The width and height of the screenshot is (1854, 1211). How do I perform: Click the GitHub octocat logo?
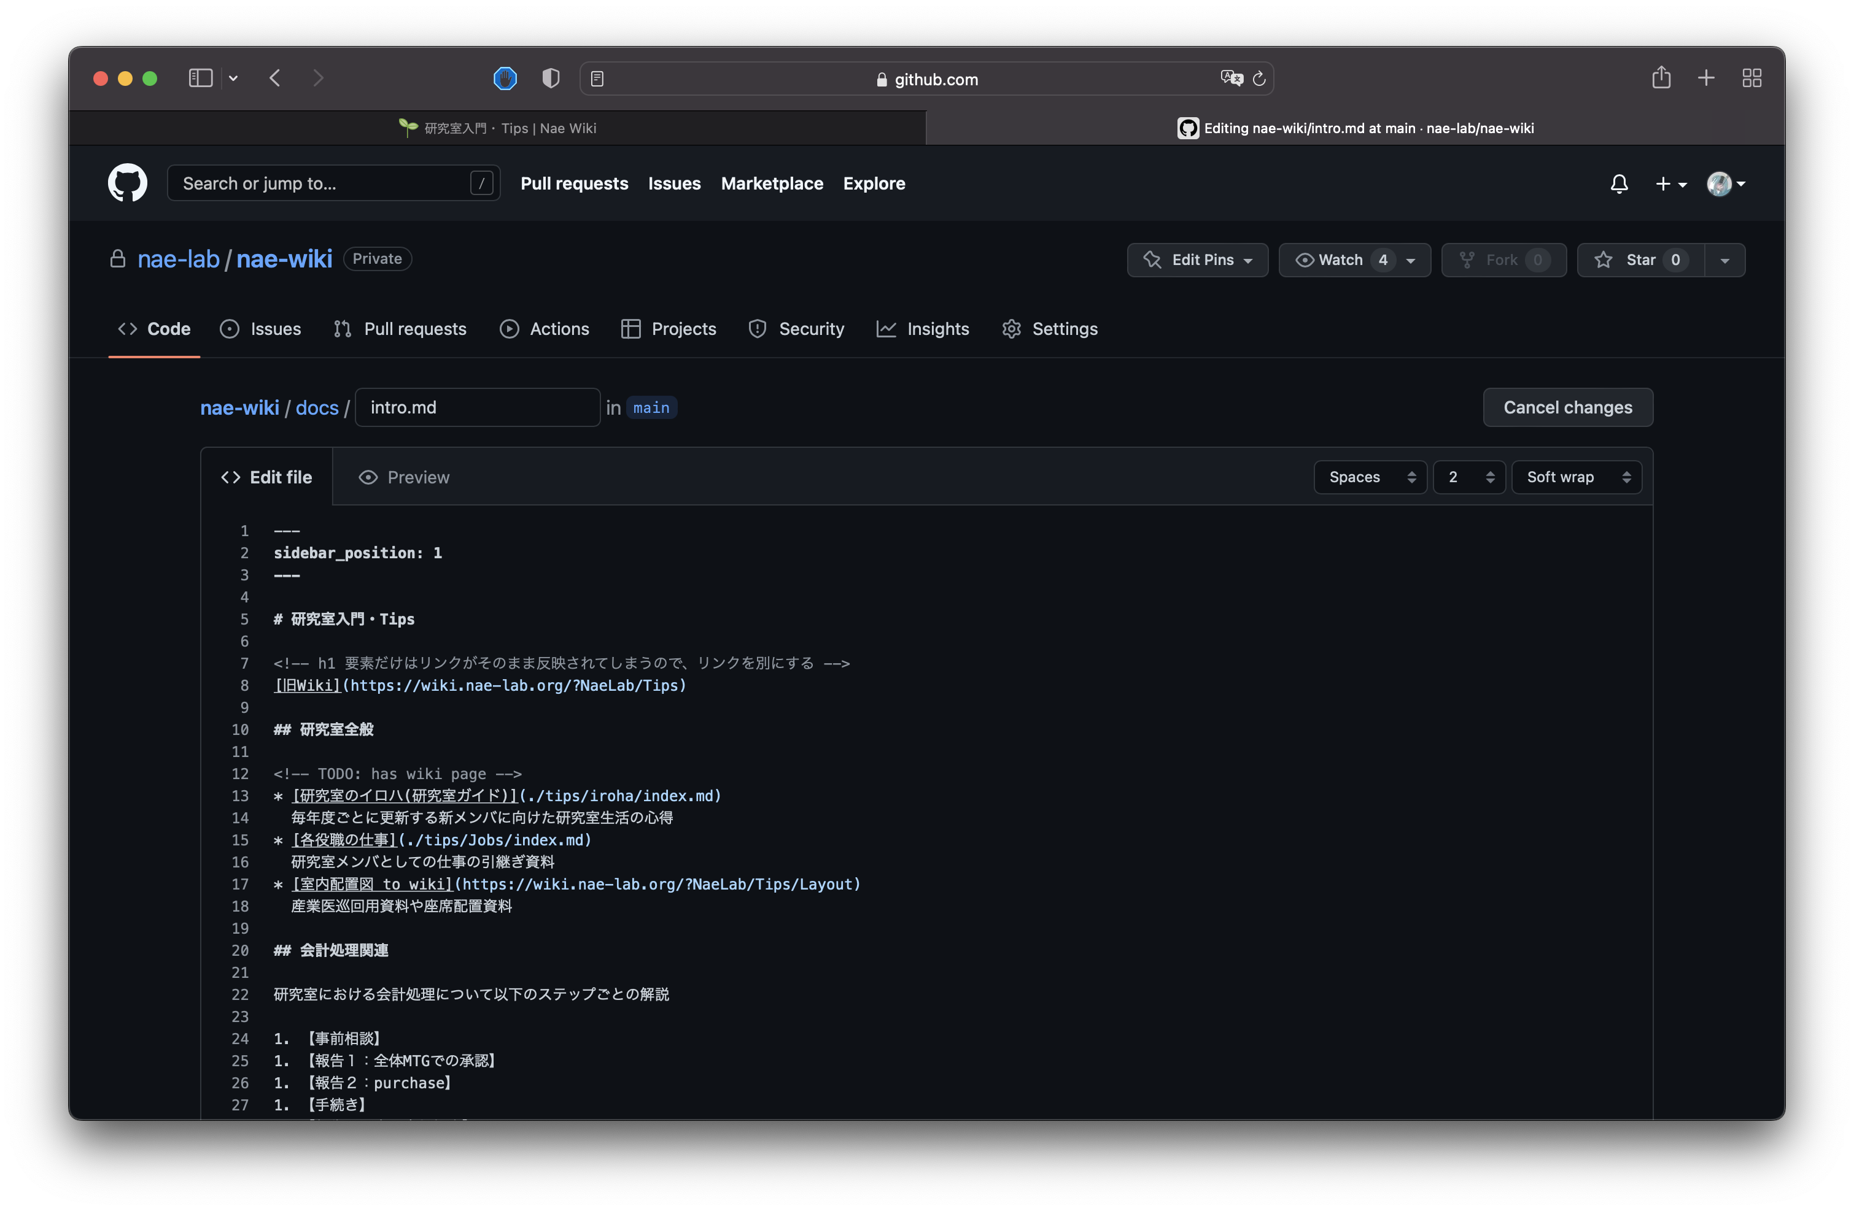127,183
